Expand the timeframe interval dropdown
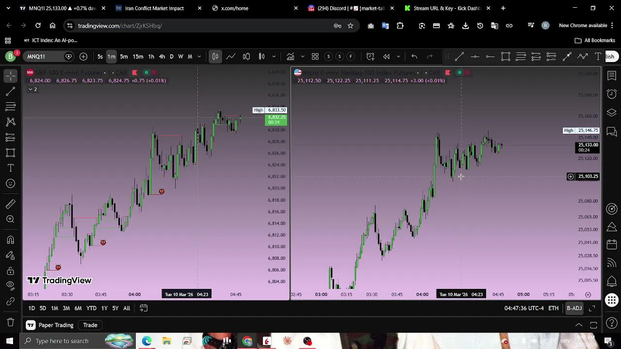The width and height of the screenshot is (621, 349). pyautogui.click(x=199, y=57)
